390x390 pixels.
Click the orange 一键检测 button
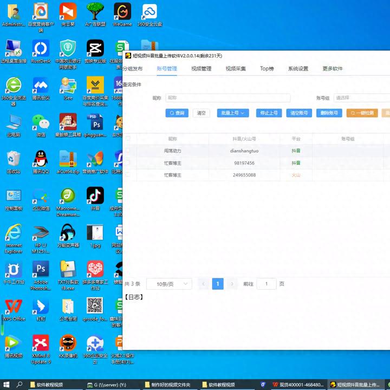[x=362, y=113]
